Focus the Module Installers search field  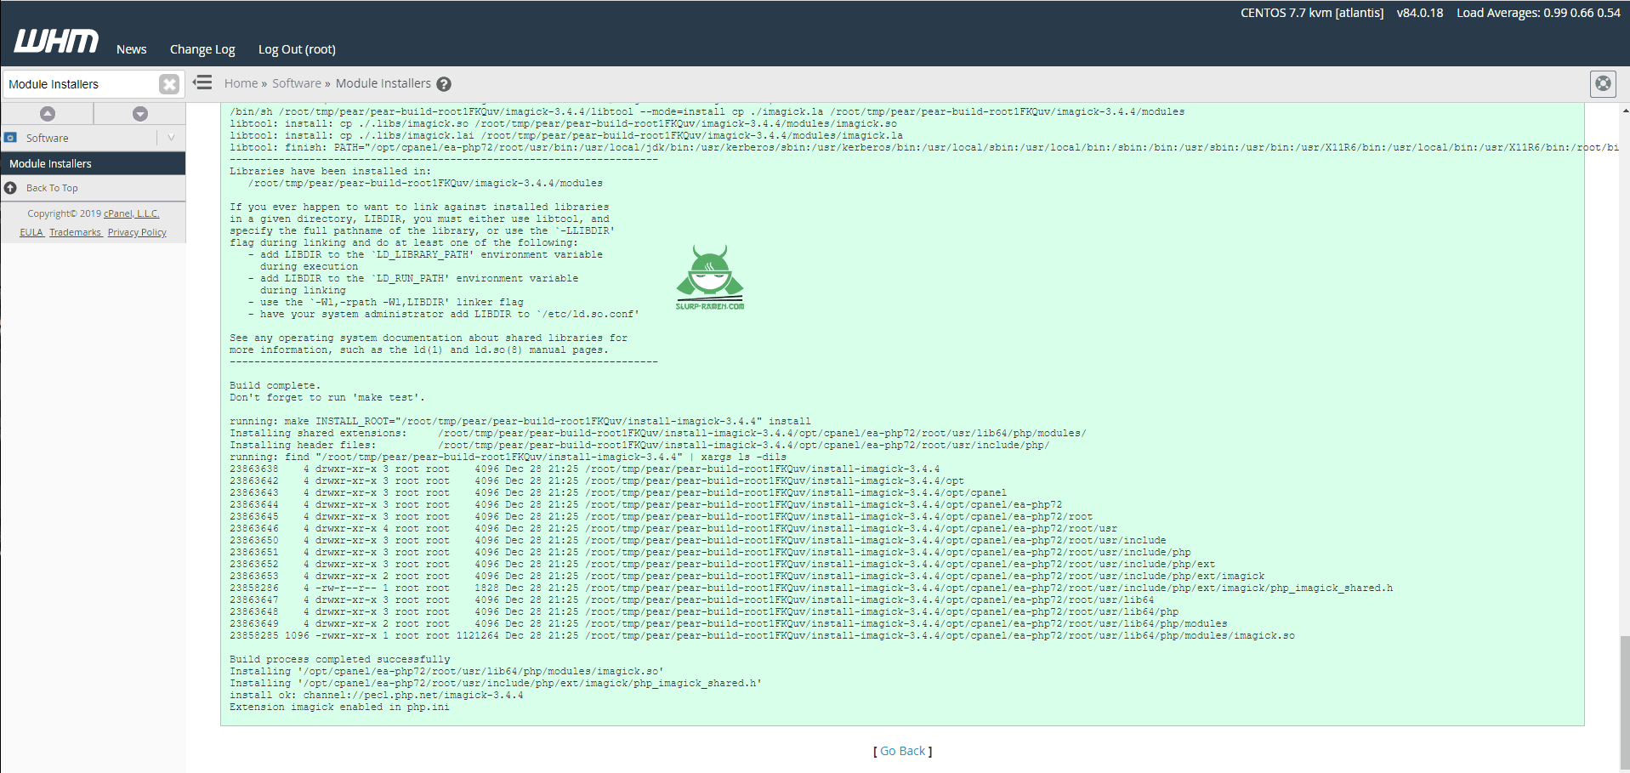tap(81, 84)
